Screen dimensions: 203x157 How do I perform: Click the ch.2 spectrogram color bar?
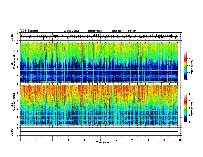pos(185,108)
